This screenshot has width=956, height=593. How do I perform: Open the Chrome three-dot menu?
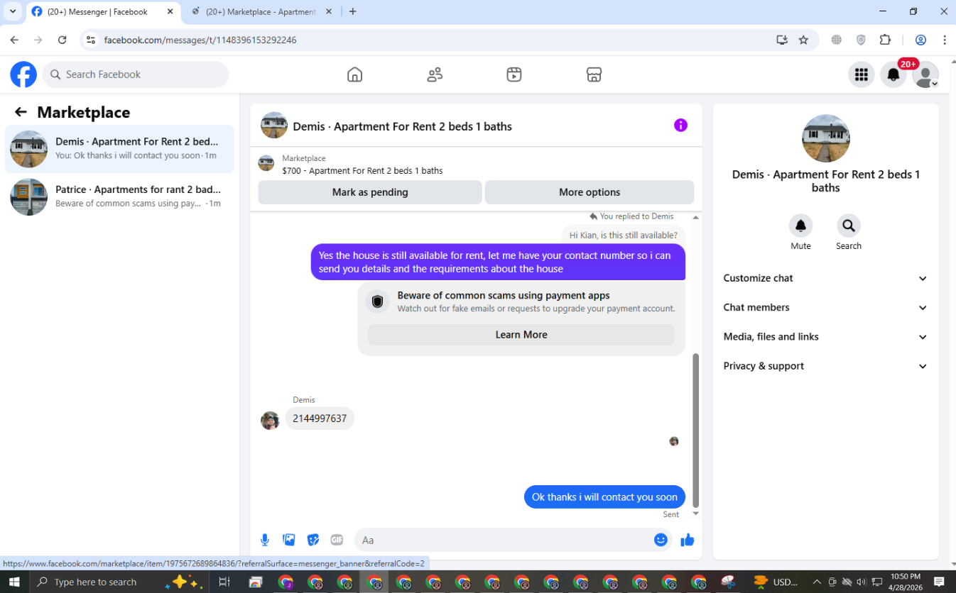click(x=944, y=40)
